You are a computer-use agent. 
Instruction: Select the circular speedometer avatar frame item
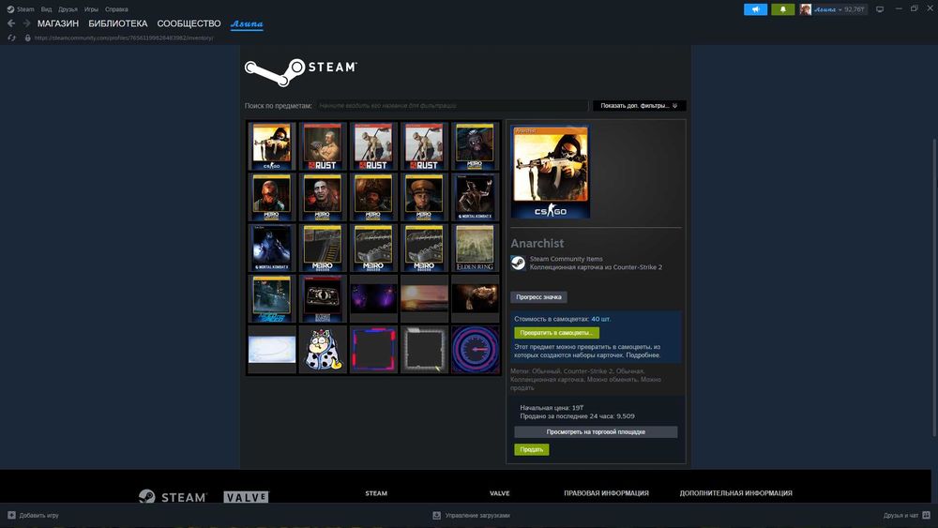click(475, 349)
